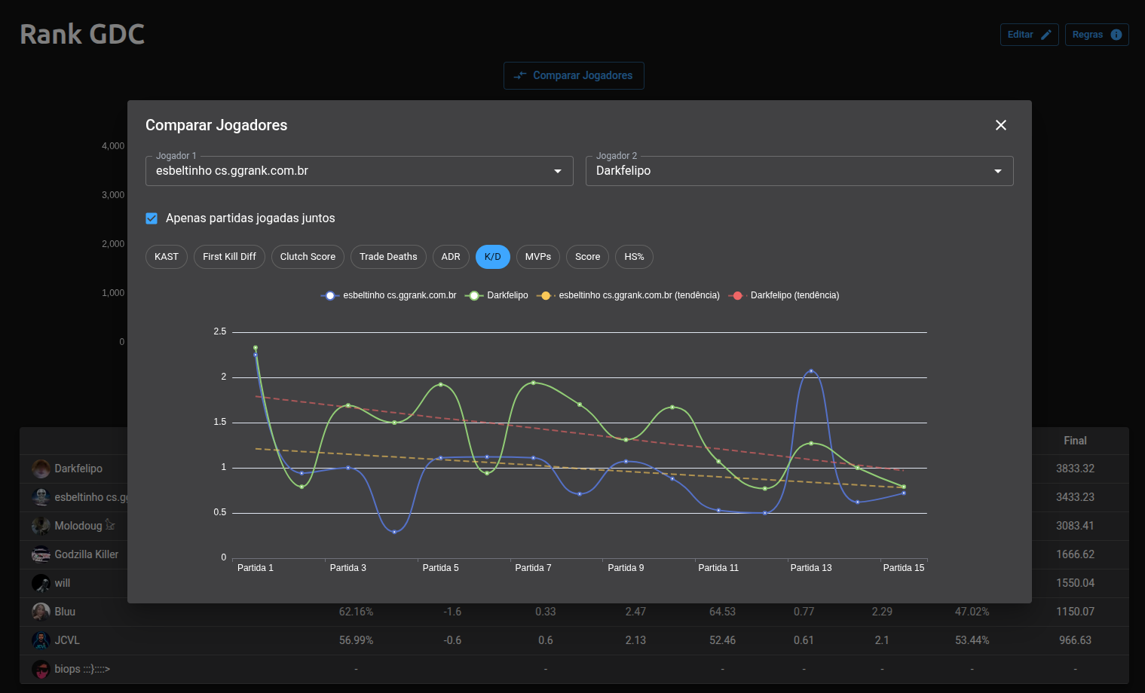The width and height of the screenshot is (1145, 693).
Task: Click the JCVL player avatar
Action: coord(41,640)
